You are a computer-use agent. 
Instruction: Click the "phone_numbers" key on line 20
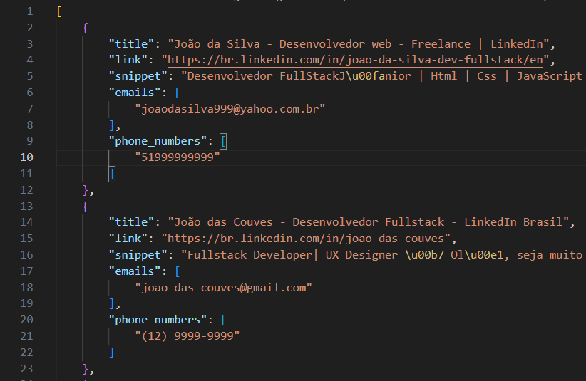[x=158, y=320]
